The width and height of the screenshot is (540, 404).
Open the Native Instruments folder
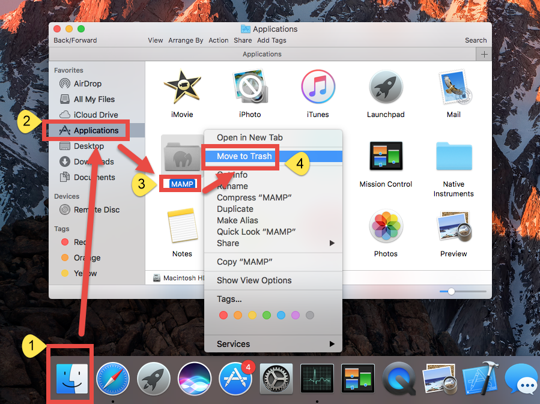(x=454, y=155)
